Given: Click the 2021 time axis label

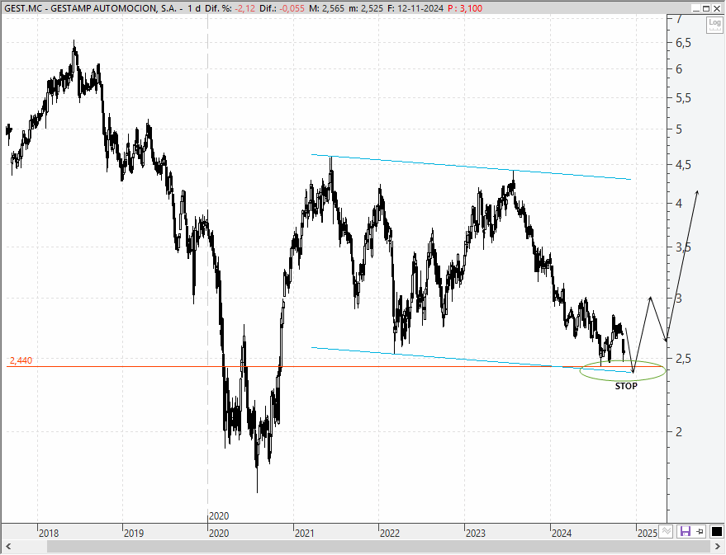Looking at the screenshot, I should [x=304, y=533].
